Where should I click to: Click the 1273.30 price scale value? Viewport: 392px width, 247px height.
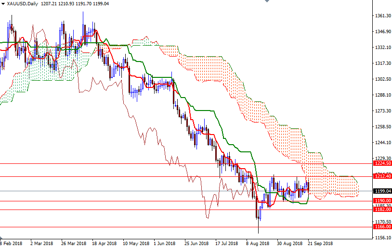point(382,111)
